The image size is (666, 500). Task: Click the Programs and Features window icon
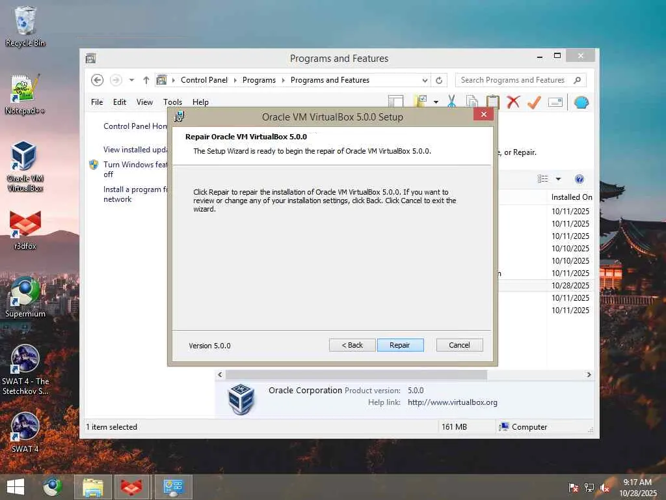(90, 58)
